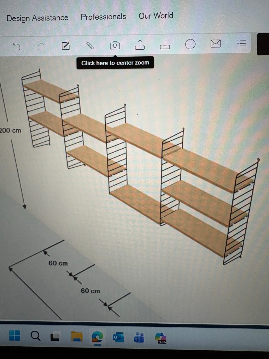
Task: Click the undo arrow icon
Action: (17, 47)
